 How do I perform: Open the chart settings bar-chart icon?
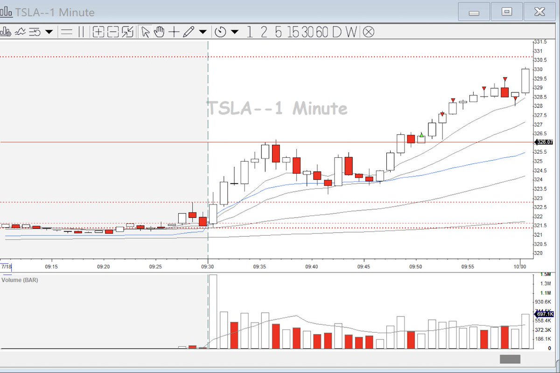6,32
